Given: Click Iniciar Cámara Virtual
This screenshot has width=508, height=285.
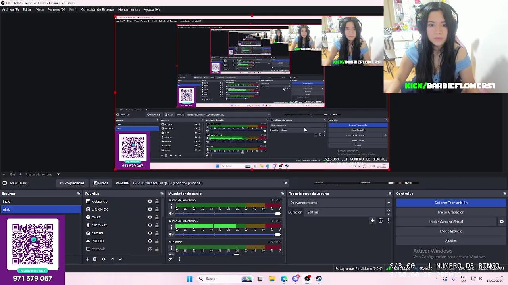Looking at the screenshot, I should tap(446, 222).
